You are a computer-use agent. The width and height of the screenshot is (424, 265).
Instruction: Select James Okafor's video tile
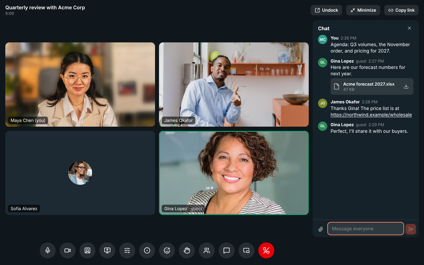234,84
